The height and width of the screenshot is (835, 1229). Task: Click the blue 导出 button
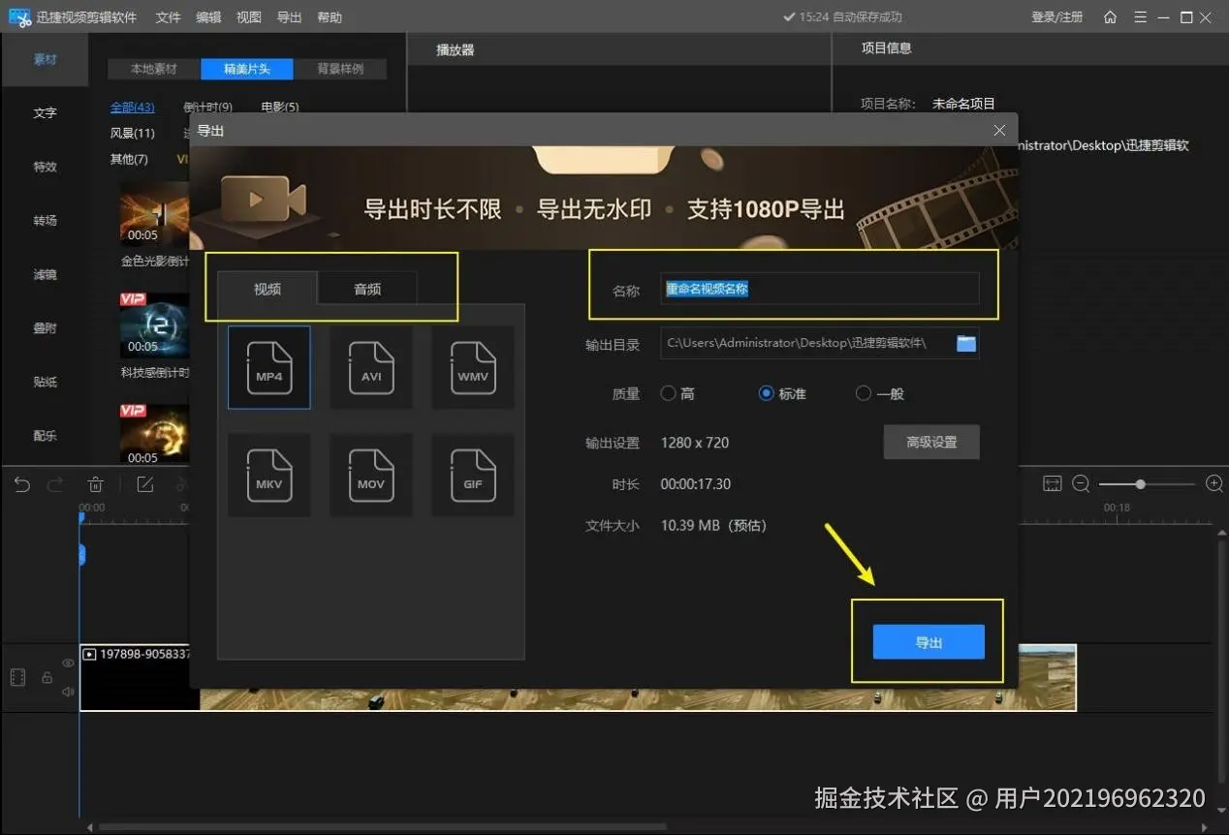tap(929, 642)
